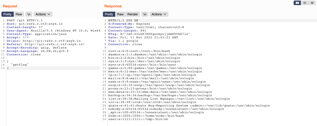Open Actions dropdown in Request panel
Viewport: 317px width, 126px height.
(43, 14)
